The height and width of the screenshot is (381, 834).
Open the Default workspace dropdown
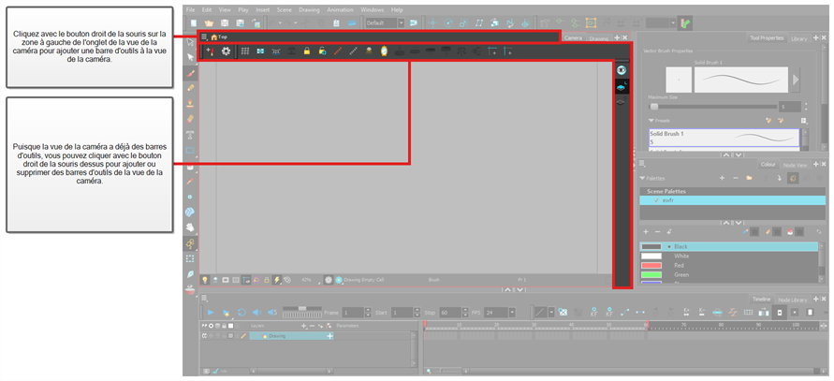click(x=401, y=22)
